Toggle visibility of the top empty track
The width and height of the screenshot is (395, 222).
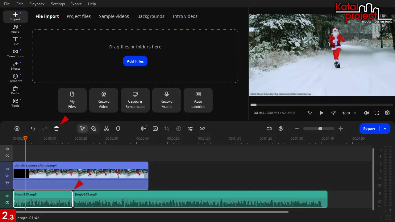point(7,149)
